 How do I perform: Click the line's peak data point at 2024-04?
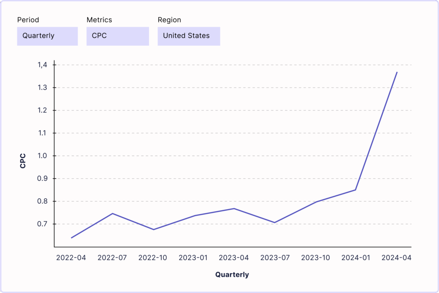[x=397, y=72]
